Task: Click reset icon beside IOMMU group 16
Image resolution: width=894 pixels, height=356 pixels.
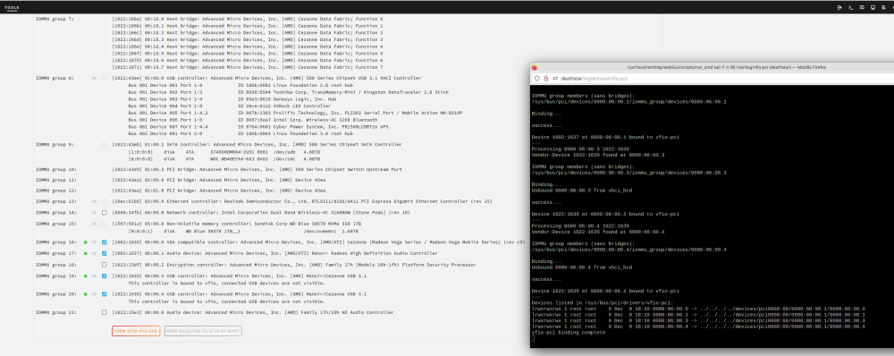Action: click(x=94, y=242)
